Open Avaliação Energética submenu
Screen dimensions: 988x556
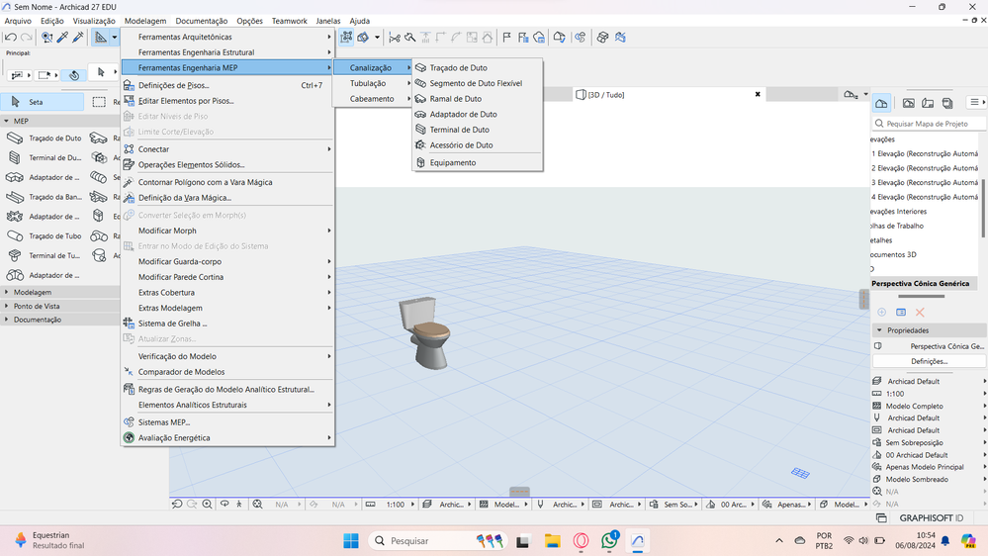173,438
